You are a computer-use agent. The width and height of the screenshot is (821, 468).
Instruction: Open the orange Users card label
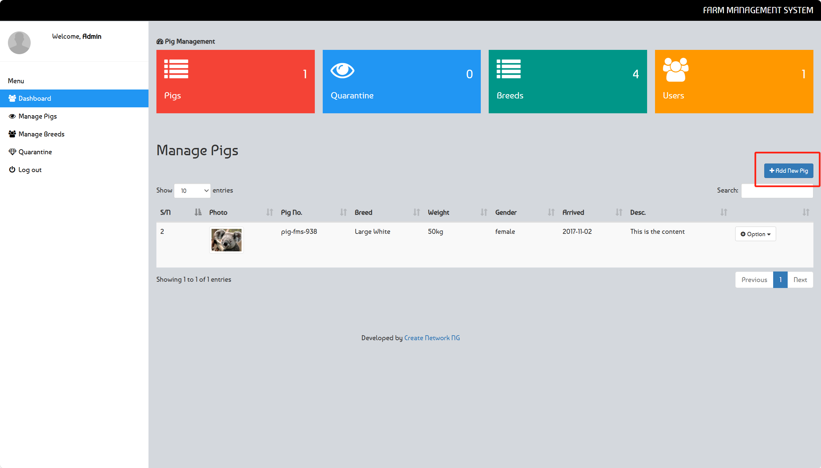pyautogui.click(x=673, y=95)
